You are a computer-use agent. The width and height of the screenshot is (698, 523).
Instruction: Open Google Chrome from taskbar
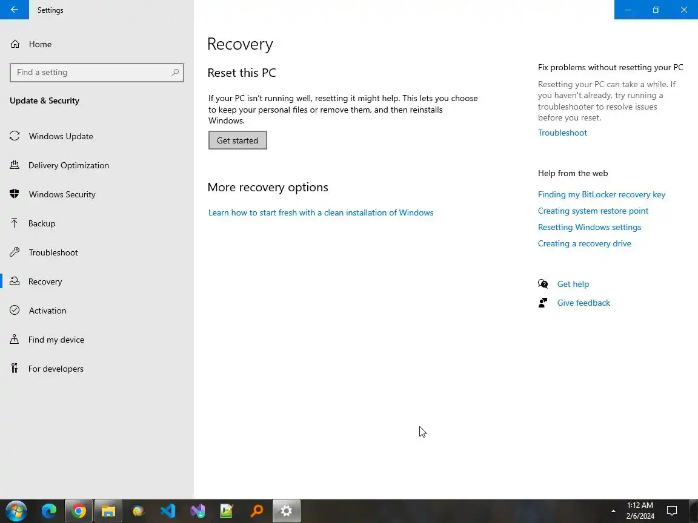tap(78, 511)
